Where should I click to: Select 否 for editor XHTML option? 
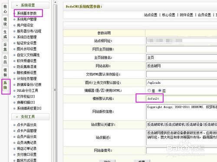[x=160, y=91]
